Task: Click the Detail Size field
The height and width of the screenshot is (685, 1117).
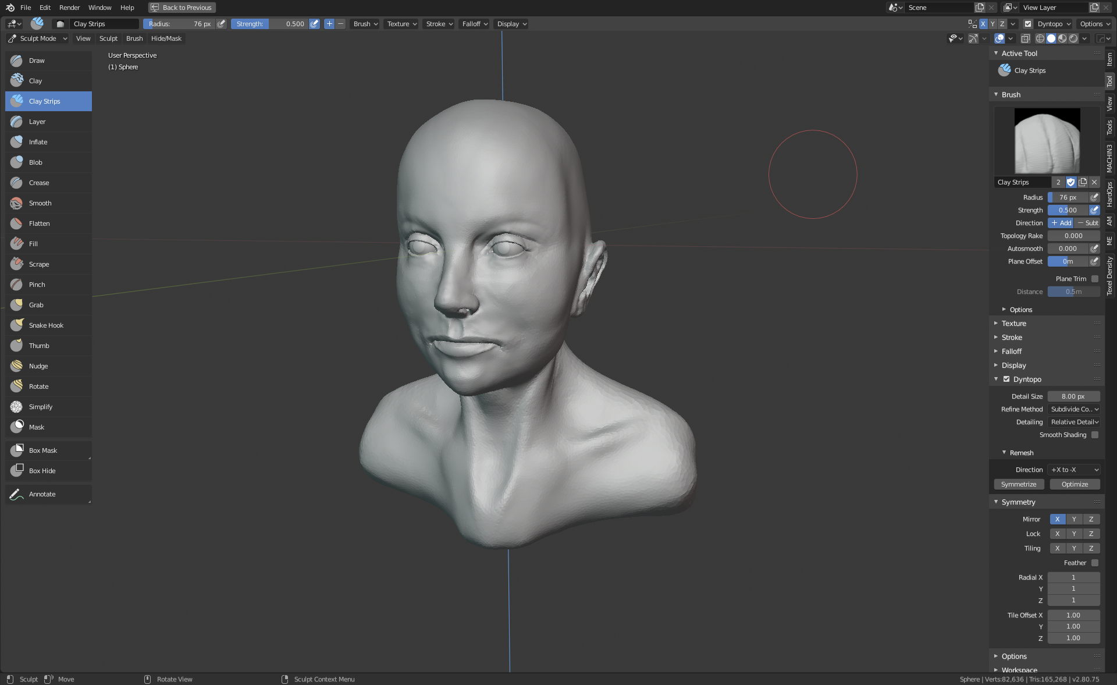Action: [x=1073, y=396]
